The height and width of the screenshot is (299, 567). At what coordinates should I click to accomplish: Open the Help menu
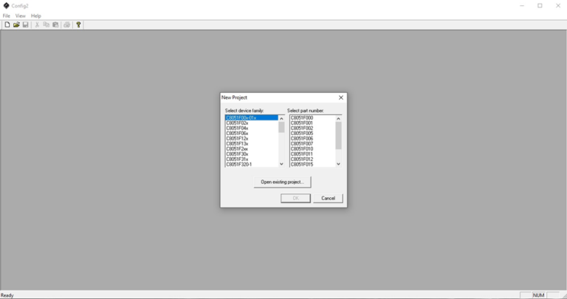pyautogui.click(x=36, y=16)
